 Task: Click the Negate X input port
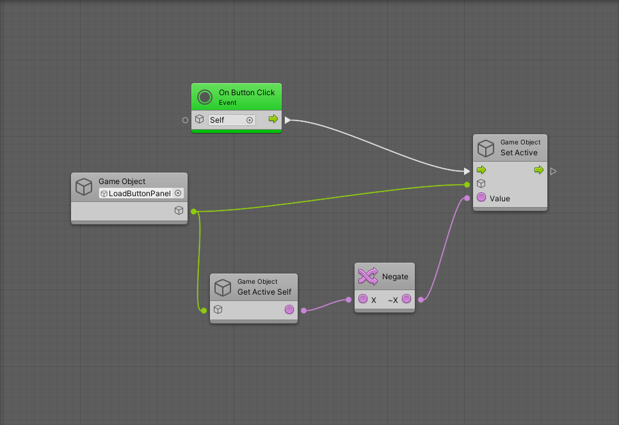click(x=363, y=299)
